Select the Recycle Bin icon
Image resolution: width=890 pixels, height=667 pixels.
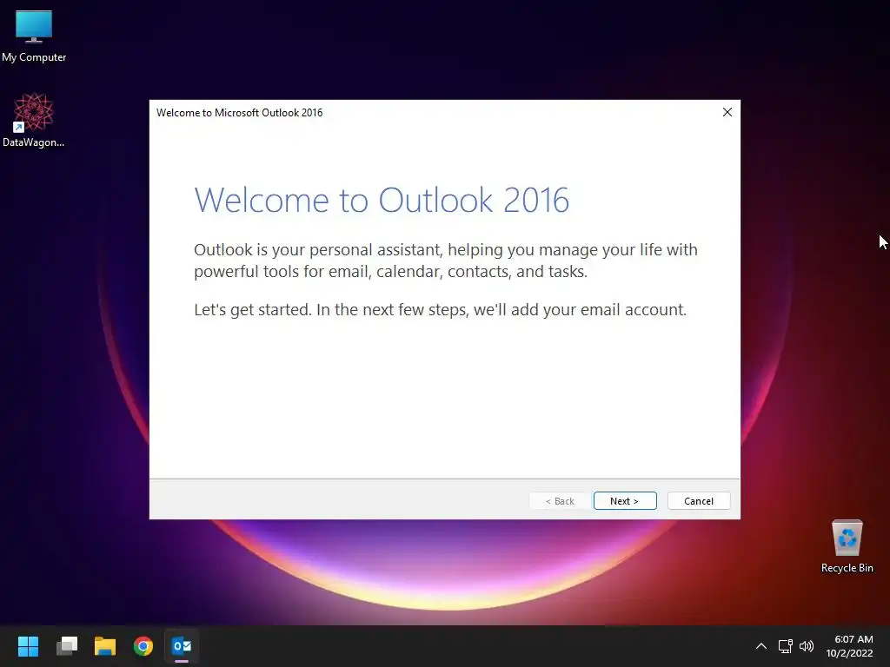(847, 545)
